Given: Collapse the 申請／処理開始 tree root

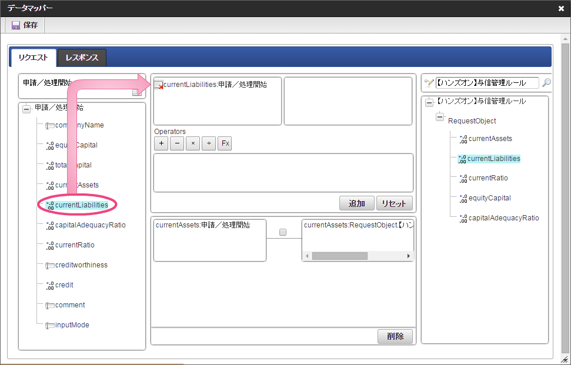Looking at the screenshot, I should point(26,109).
